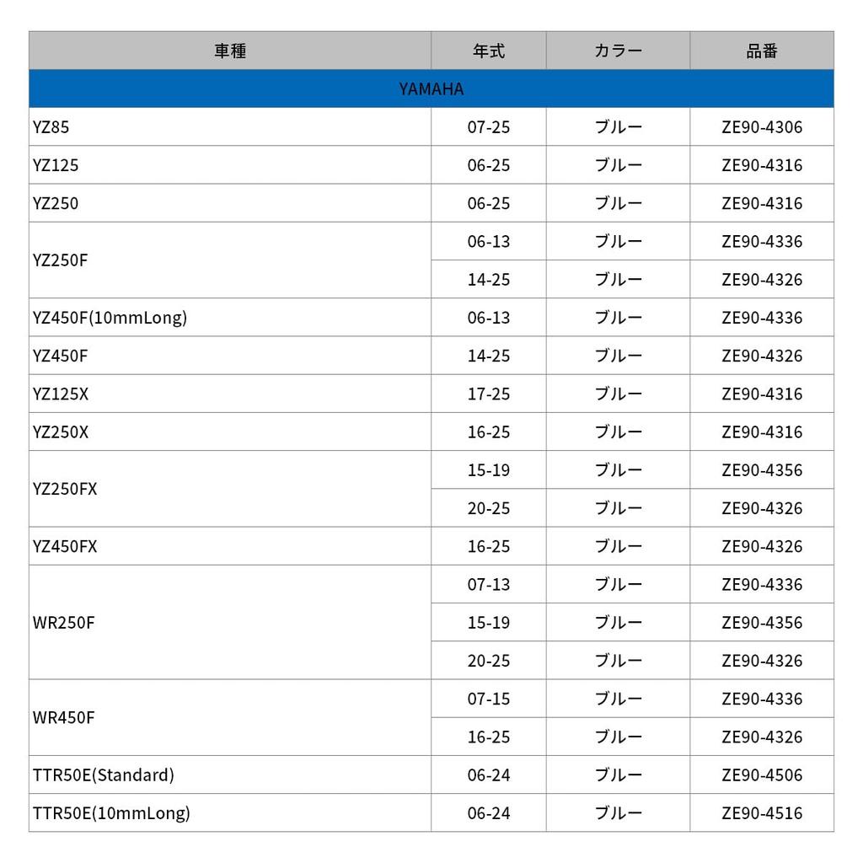This screenshot has width=863, height=863.
Task: Click the blue YAMAHA section banner
Action: click(431, 88)
